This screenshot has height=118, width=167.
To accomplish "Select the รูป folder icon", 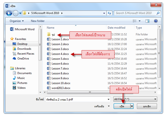I will 49,34.
